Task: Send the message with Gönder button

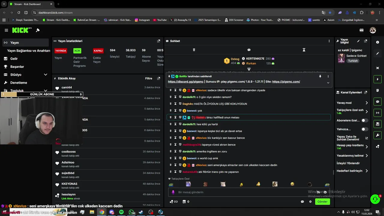Action: point(322,202)
